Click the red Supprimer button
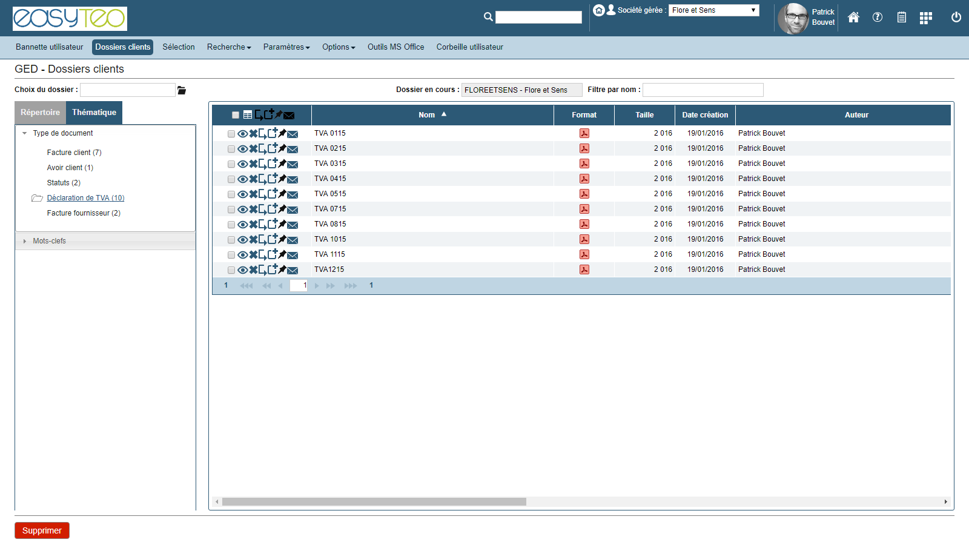 42,530
